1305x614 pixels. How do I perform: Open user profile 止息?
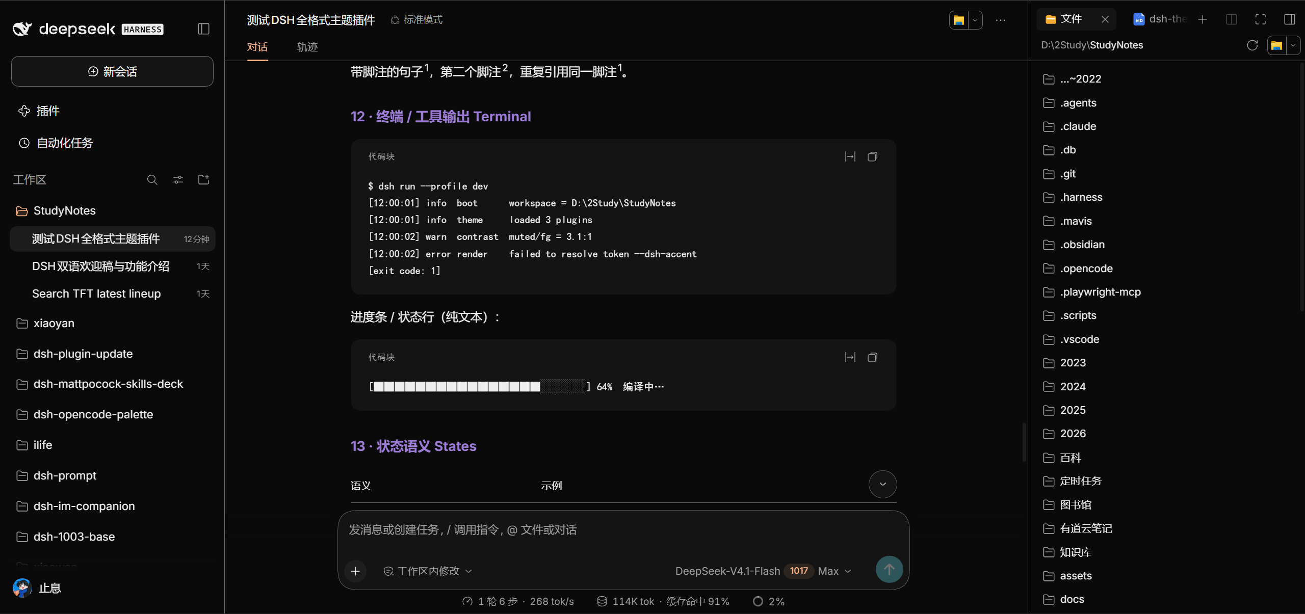[37, 588]
